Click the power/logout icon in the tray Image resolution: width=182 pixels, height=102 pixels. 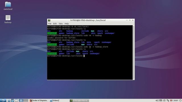(x=180, y=101)
